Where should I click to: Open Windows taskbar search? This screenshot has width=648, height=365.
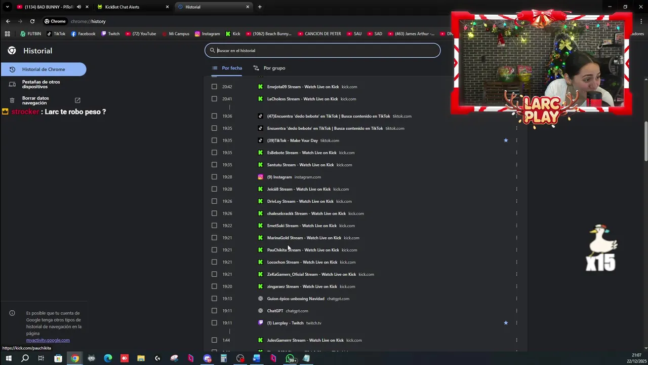pyautogui.click(x=25, y=358)
